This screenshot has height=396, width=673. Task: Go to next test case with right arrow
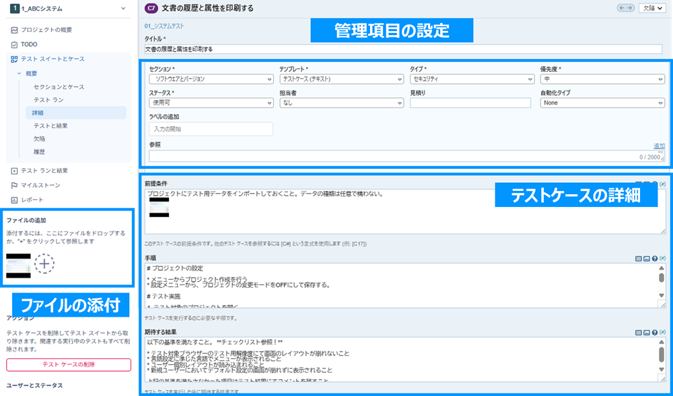coord(630,8)
